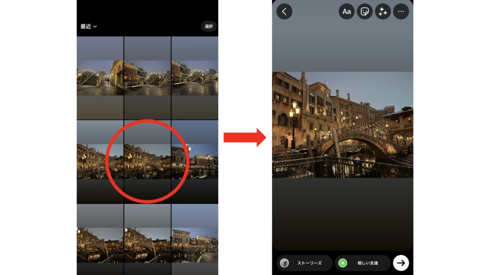The width and height of the screenshot is (491, 275).
Task: Open the sticker picker icon
Action: [365, 12]
